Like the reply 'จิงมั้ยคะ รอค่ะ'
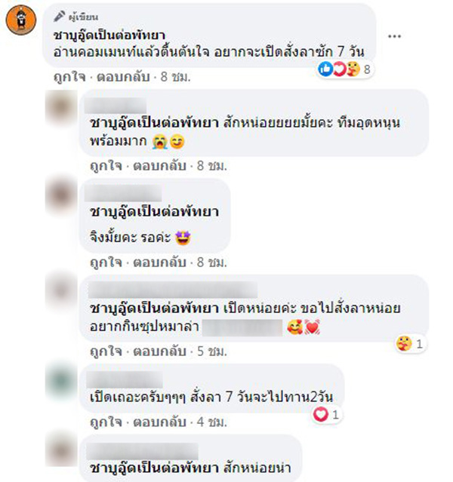 pos(106,262)
